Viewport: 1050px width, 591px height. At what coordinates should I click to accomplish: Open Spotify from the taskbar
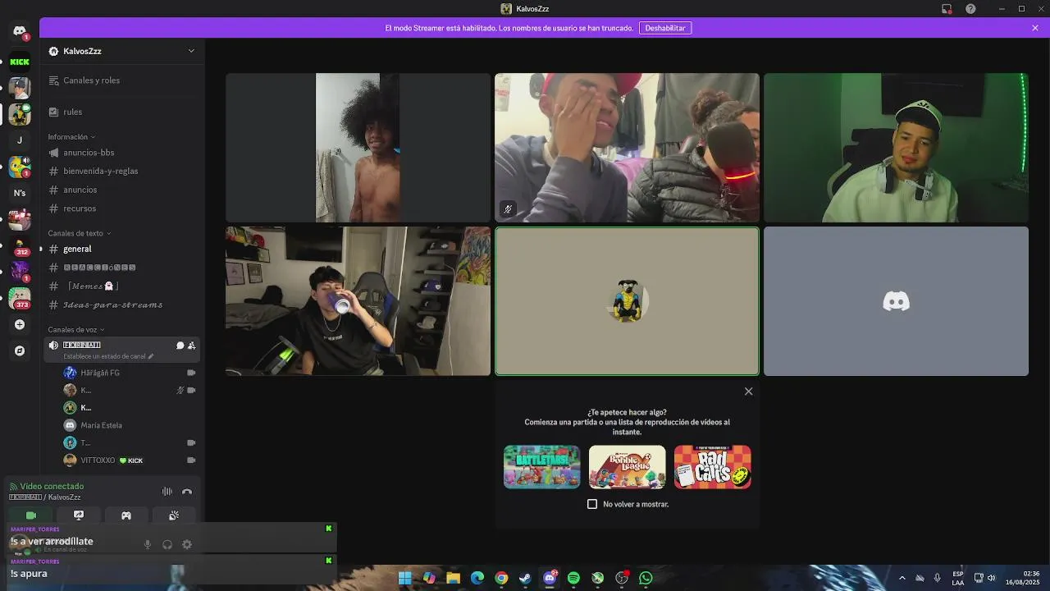[x=573, y=578]
